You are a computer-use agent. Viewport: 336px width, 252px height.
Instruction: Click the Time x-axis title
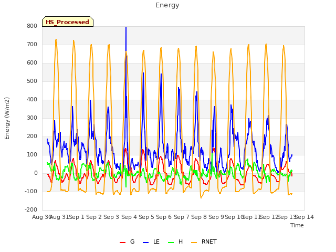pos(297,225)
